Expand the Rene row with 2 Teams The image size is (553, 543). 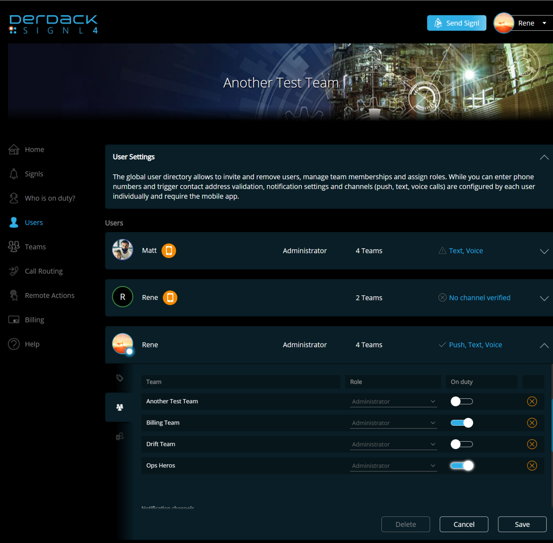[x=544, y=298]
